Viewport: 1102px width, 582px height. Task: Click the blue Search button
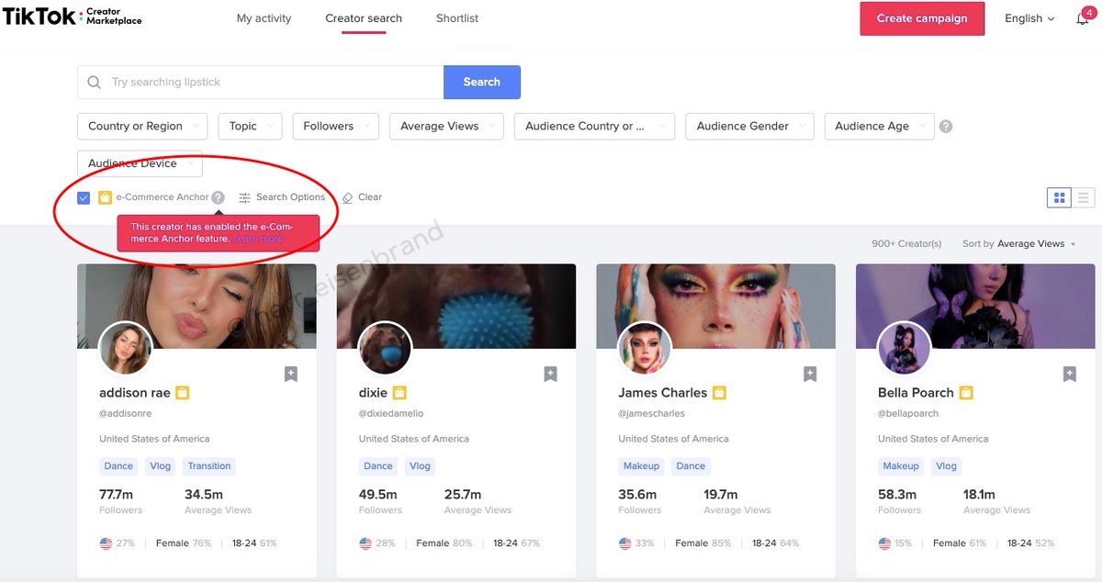482,82
